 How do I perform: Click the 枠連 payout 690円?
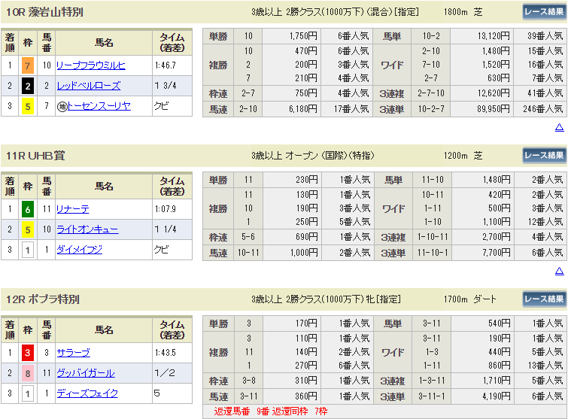pos(306,237)
